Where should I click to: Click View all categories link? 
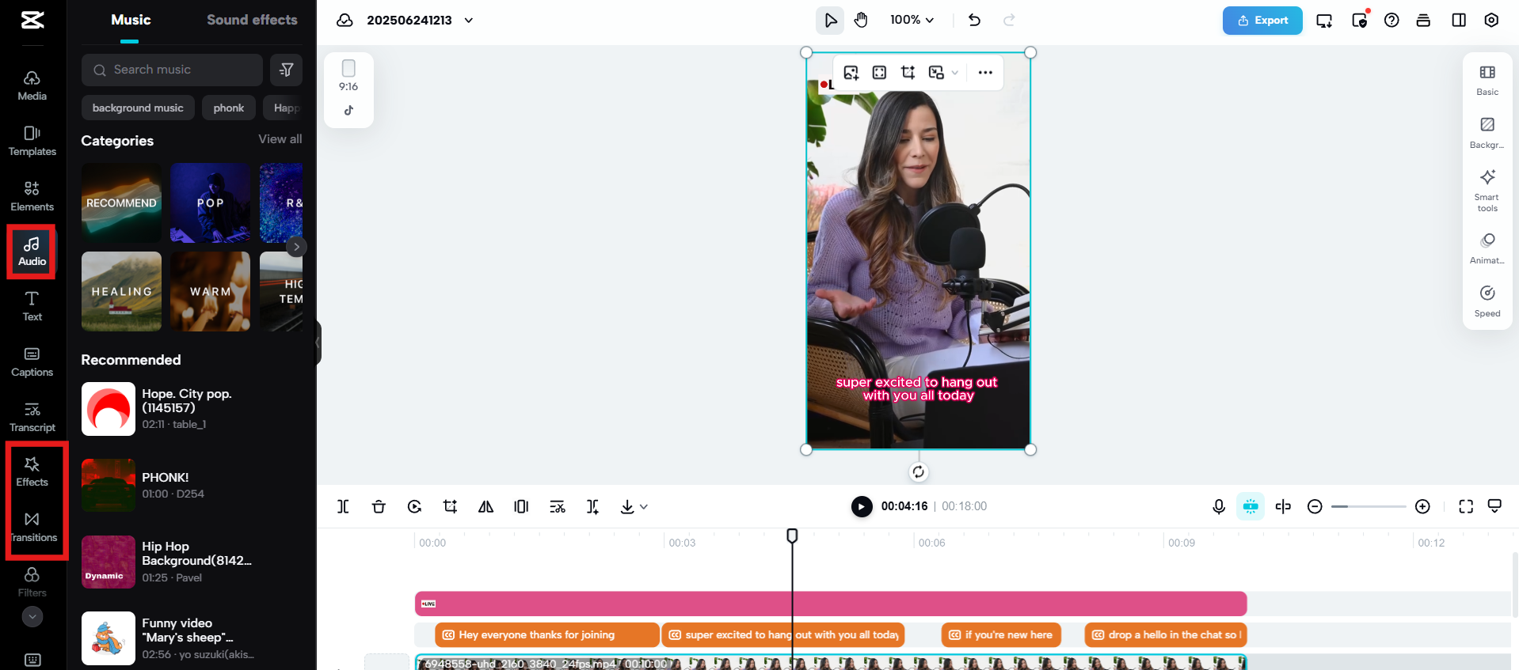click(280, 139)
